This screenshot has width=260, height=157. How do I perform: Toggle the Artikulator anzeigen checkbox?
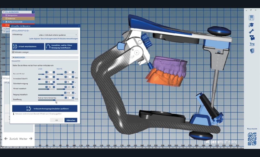(13, 52)
